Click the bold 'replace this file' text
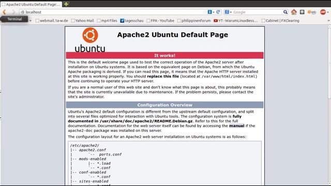Screen dimensions: 331x186 (x=163, y=76)
